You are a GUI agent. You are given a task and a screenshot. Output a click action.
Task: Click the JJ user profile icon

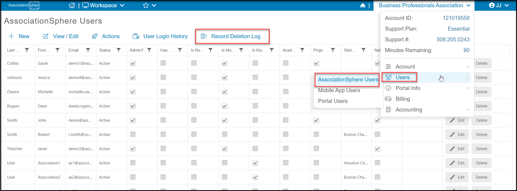click(492, 5)
